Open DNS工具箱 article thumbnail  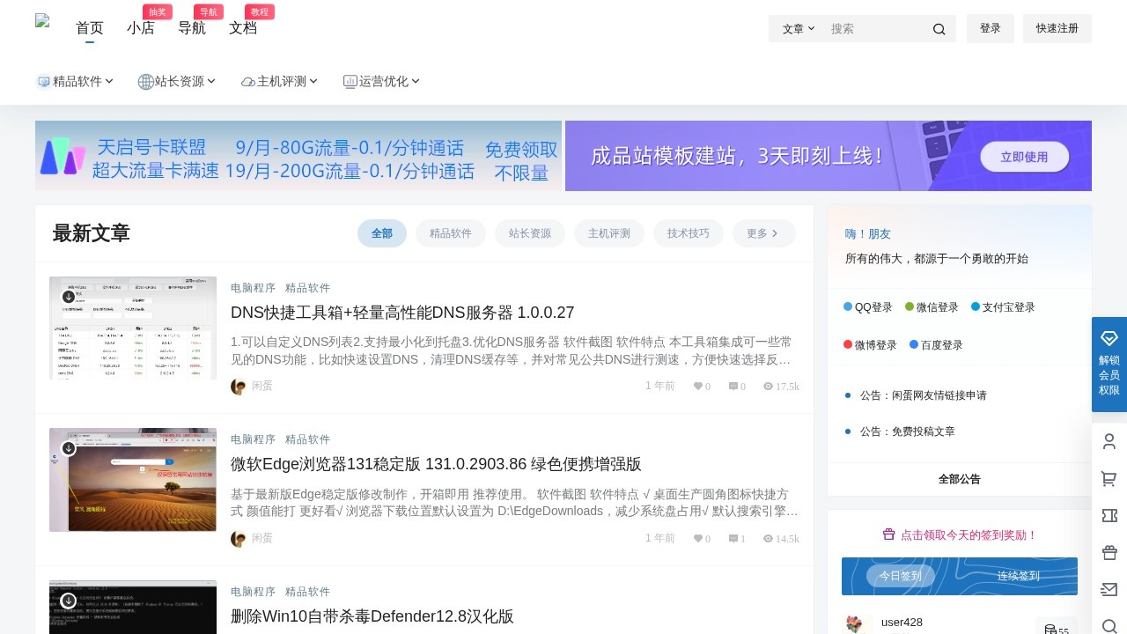[x=133, y=328]
